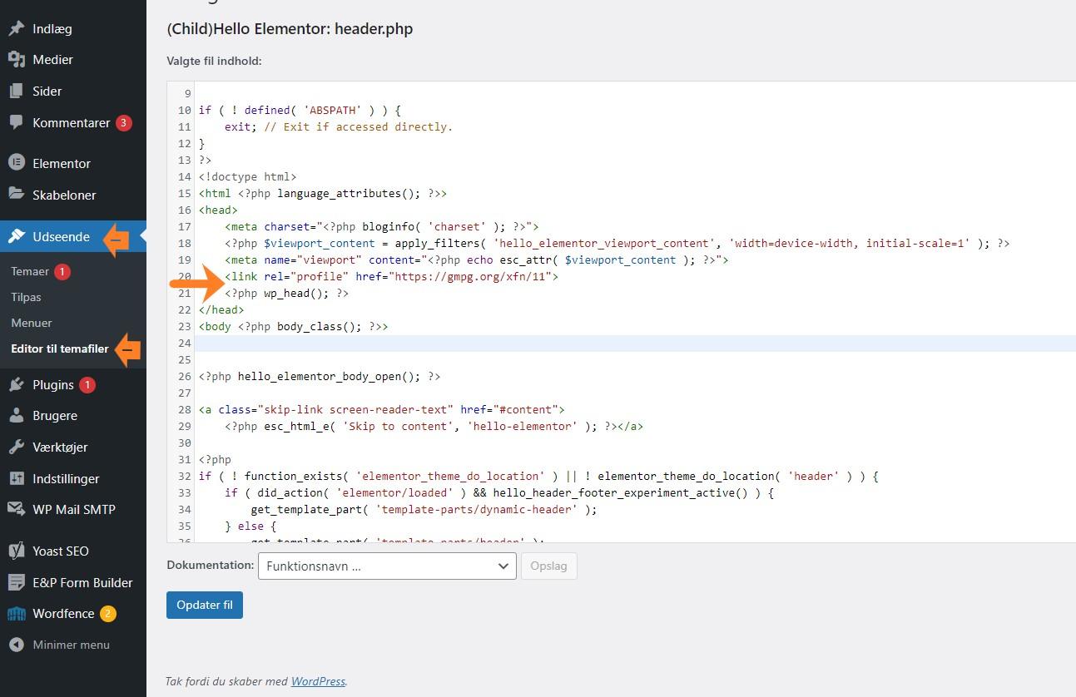Image resolution: width=1076 pixels, height=697 pixels.
Task: Click the link rel="profile" code line
Action: [391, 276]
